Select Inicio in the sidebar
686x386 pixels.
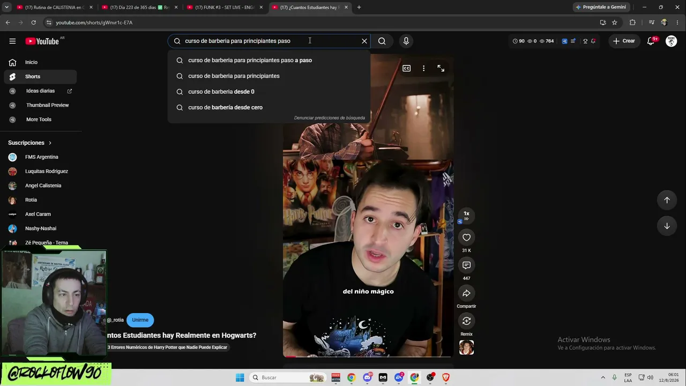point(40,62)
